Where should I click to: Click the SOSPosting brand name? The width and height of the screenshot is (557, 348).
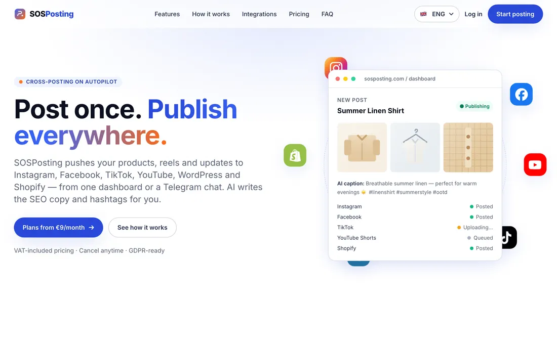(x=52, y=14)
